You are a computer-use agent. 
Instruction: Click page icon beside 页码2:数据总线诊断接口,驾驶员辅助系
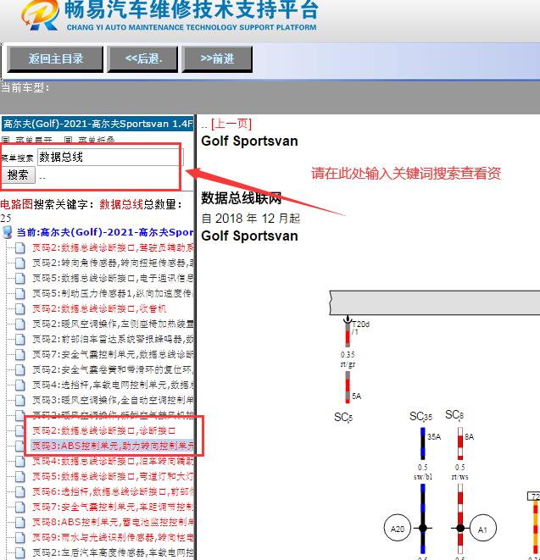(x=20, y=247)
